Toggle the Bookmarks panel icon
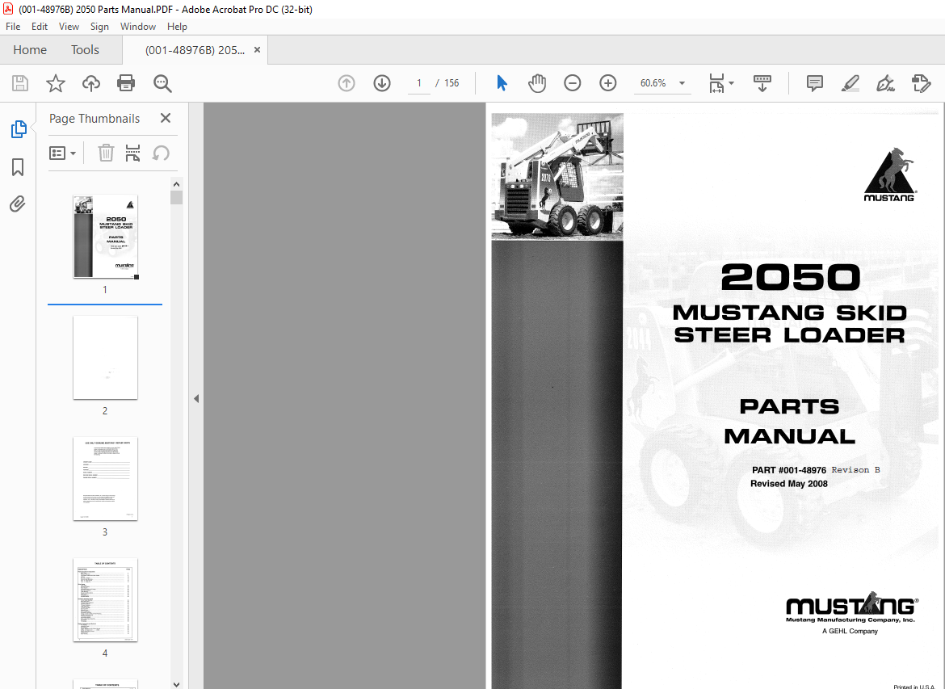The width and height of the screenshot is (945, 689). pyautogui.click(x=18, y=167)
